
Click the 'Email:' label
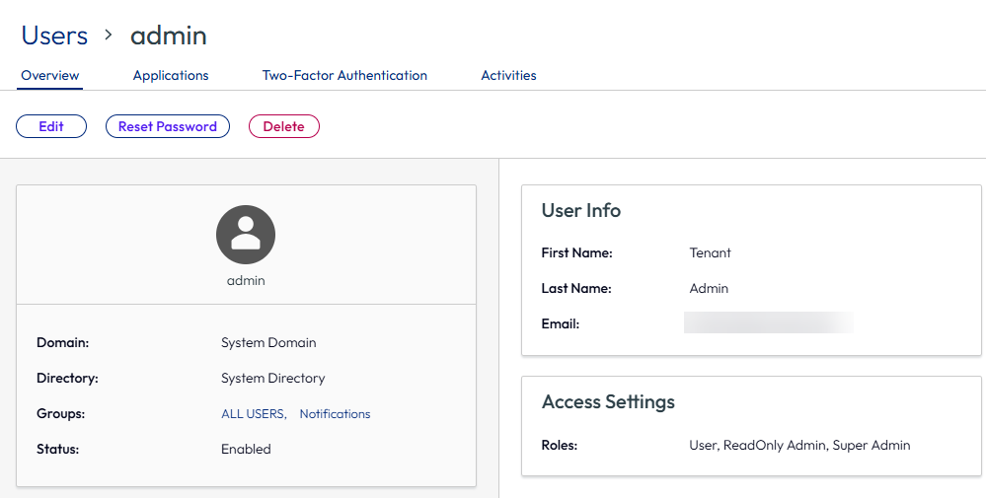[561, 324]
